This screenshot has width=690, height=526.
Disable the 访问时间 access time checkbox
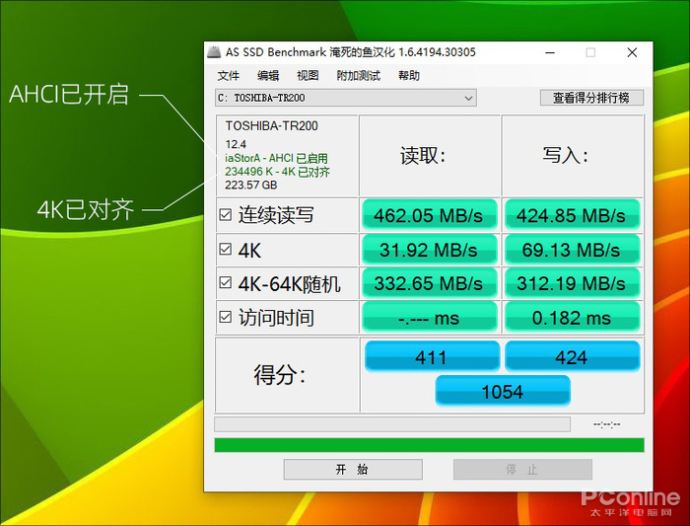[x=226, y=318]
